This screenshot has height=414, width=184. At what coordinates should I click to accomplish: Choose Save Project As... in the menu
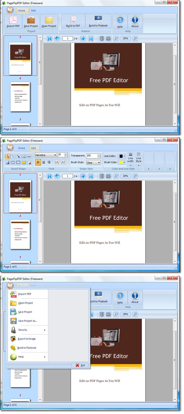tap(28, 321)
